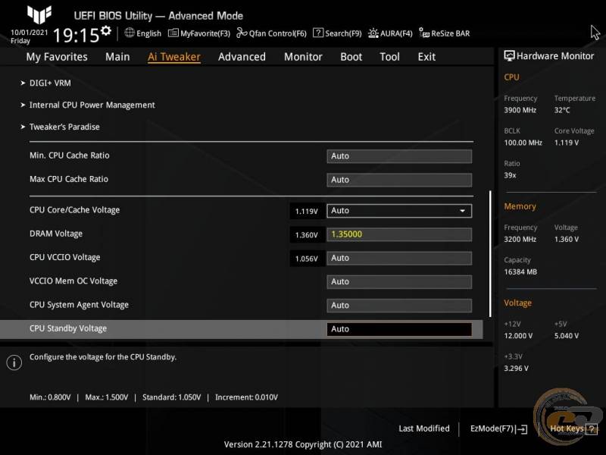
Task: Switch to the Main tab
Action: point(117,57)
